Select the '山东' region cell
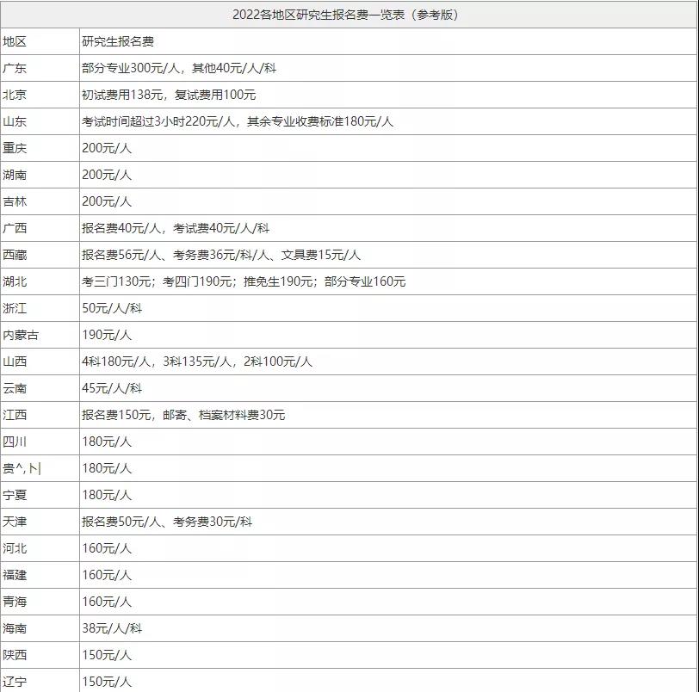The width and height of the screenshot is (699, 692). coord(14,121)
